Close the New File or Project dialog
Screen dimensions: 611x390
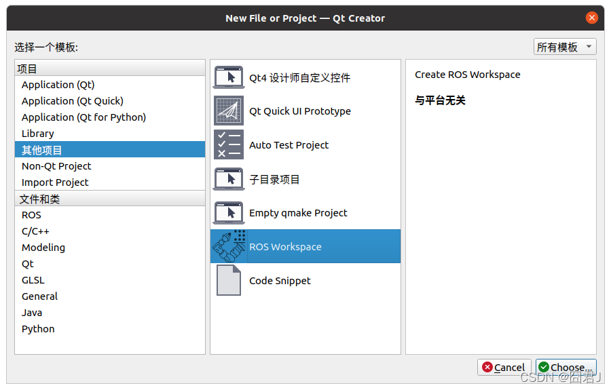pos(592,18)
